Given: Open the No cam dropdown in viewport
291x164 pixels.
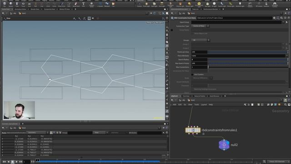Looking at the screenshot, I should tap(160, 23).
